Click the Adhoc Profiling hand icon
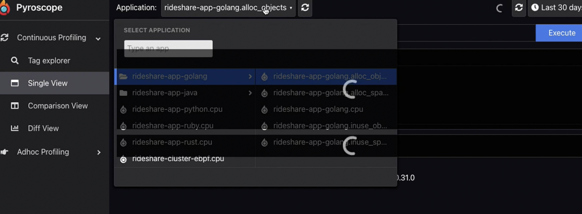 [5, 152]
